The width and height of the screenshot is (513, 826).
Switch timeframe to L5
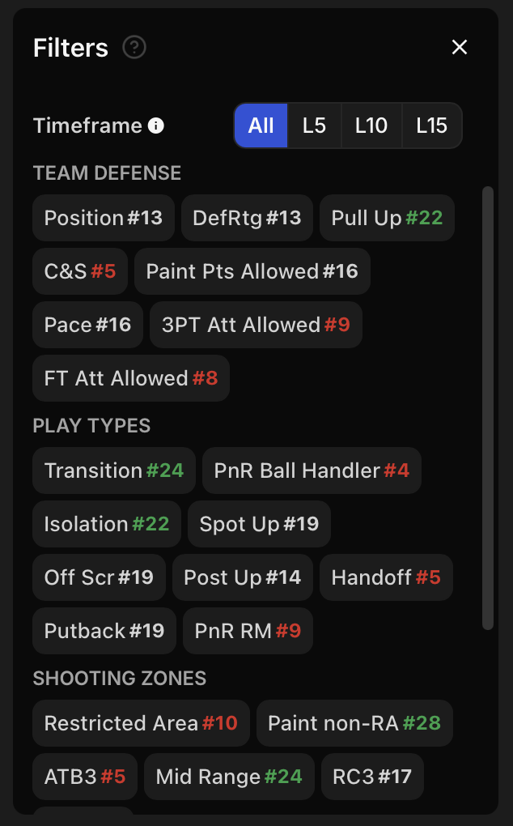click(314, 126)
